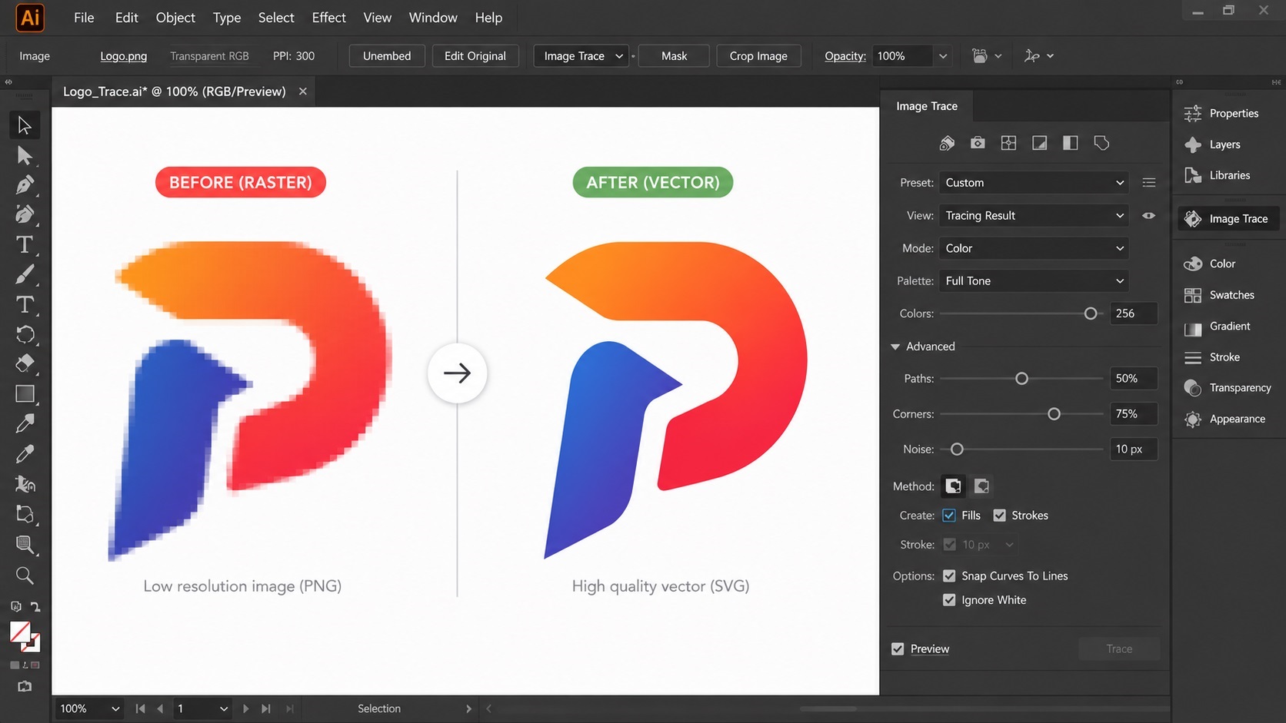Select the Rotate tool
Image resolution: width=1286 pixels, height=723 pixels.
pyautogui.click(x=25, y=334)
